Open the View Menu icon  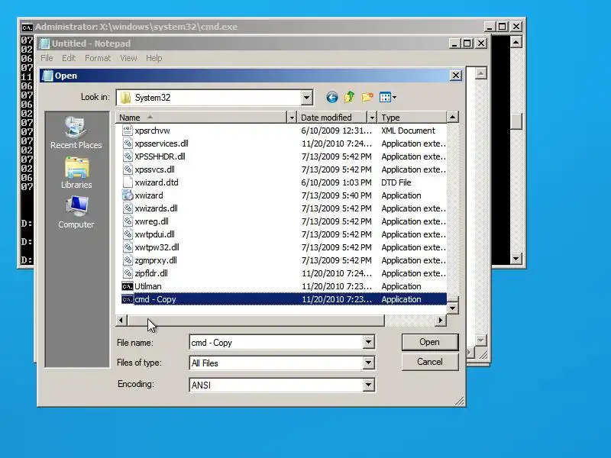(x=385, y=98)
